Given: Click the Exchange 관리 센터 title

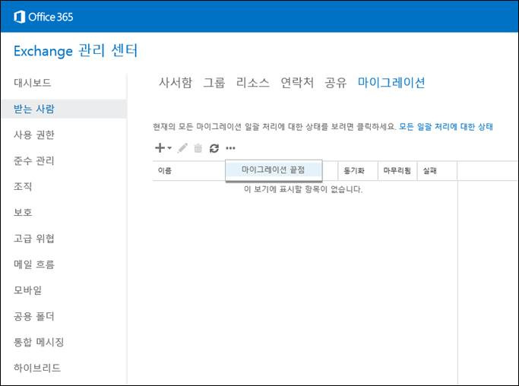Looking at the screenshot, I should [x=75, y=51].
